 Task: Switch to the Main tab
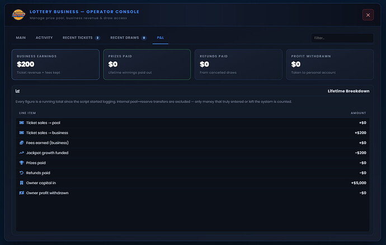tap(21, 38)
